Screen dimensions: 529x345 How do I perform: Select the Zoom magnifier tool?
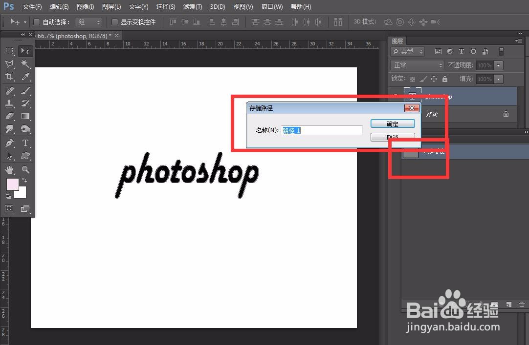[x=25, y=169]
